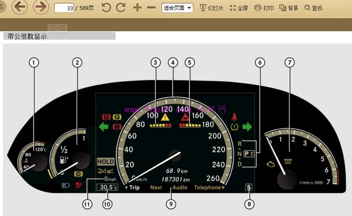
Task: Click the 68.9 km trip distance reading
Action: click(177, 171)
